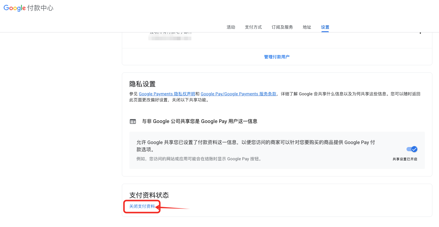
Task: Switch to the 支付方式 tab
Action: (253, 27)
